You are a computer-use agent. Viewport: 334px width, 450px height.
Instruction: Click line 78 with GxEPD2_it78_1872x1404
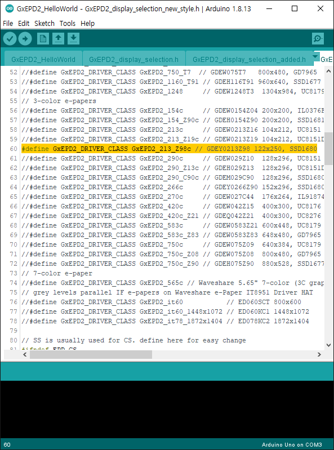(165, 321)
